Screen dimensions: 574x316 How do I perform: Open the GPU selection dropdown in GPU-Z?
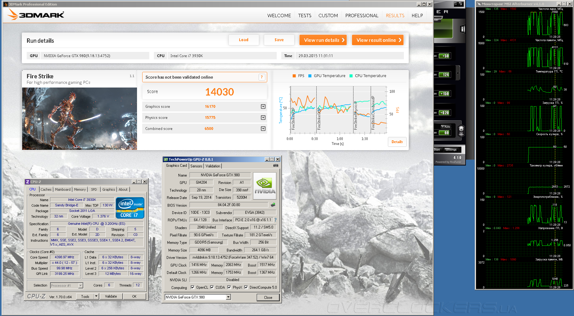point(228,297)
